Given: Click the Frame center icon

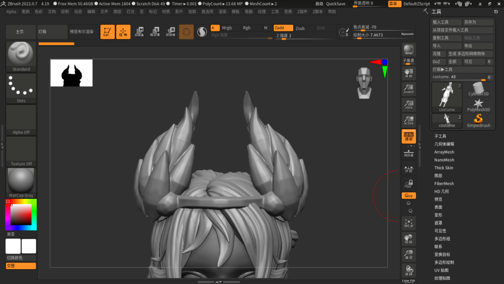Looking at the screenshot, I should (x=409, y=223).
